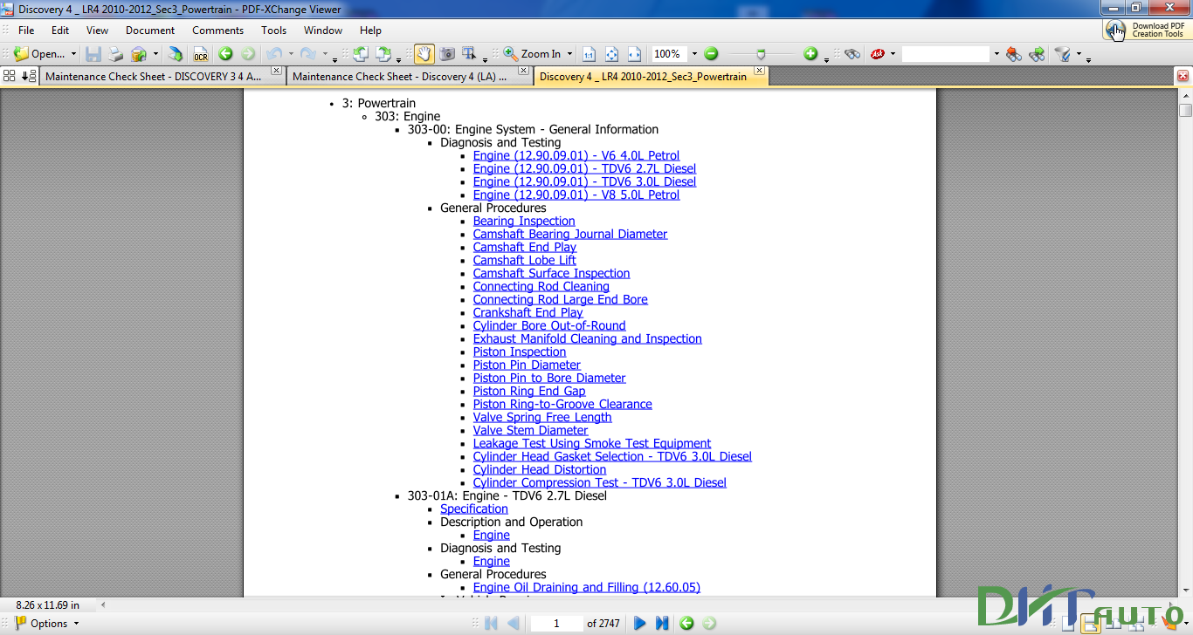The image size is (1193, 635).
Task: Expand the search filter funnel dropdown
Action: pos(1079,54)
